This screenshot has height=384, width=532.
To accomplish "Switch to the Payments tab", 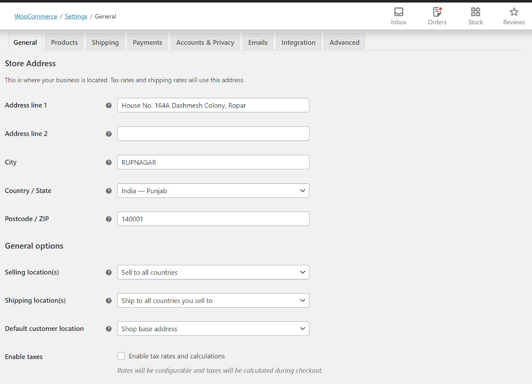I will (x=147, y=43).
